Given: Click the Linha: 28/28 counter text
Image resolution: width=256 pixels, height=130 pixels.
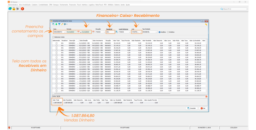Looking at the screenshot, I should (x=56, y=96).
